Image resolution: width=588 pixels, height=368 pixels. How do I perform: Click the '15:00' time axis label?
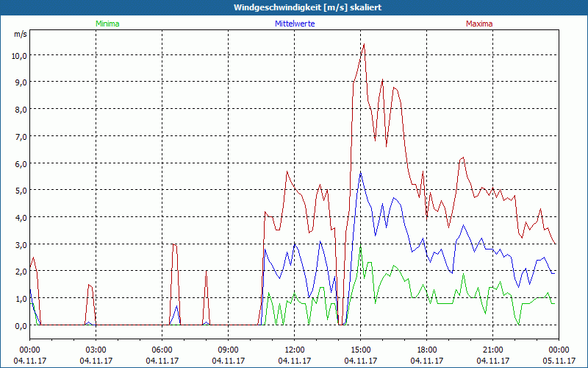(360, 350)
